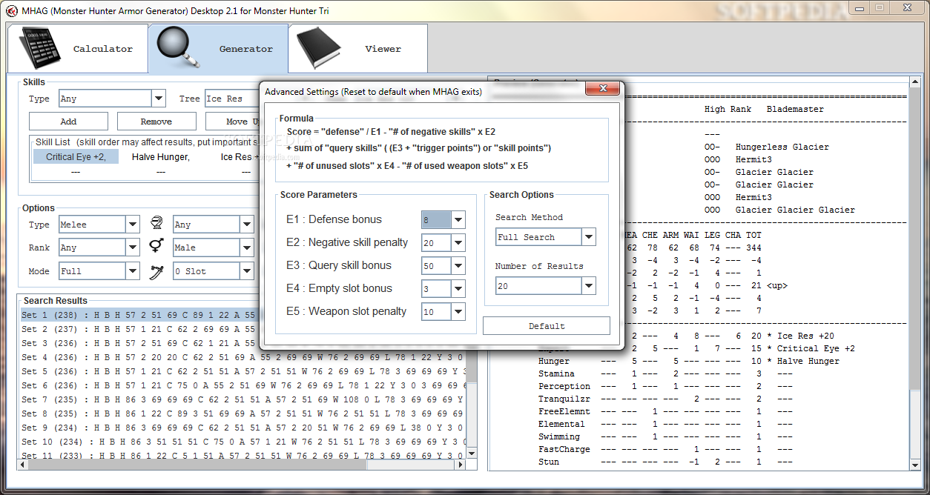
Task: Click the Remove skill button
Action: [x=156, y=122]
